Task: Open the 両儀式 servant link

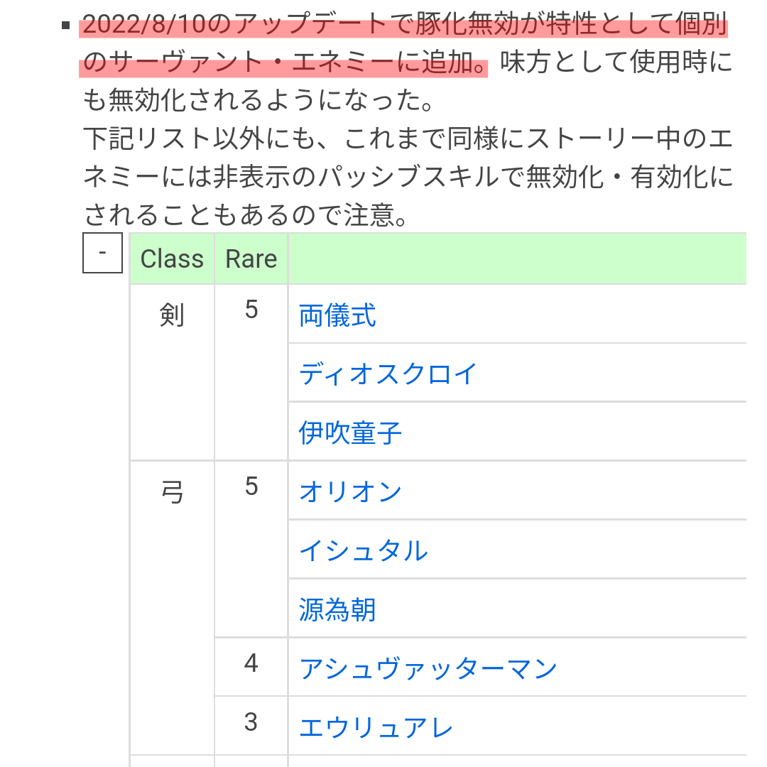Action: (x=337, y=315)
